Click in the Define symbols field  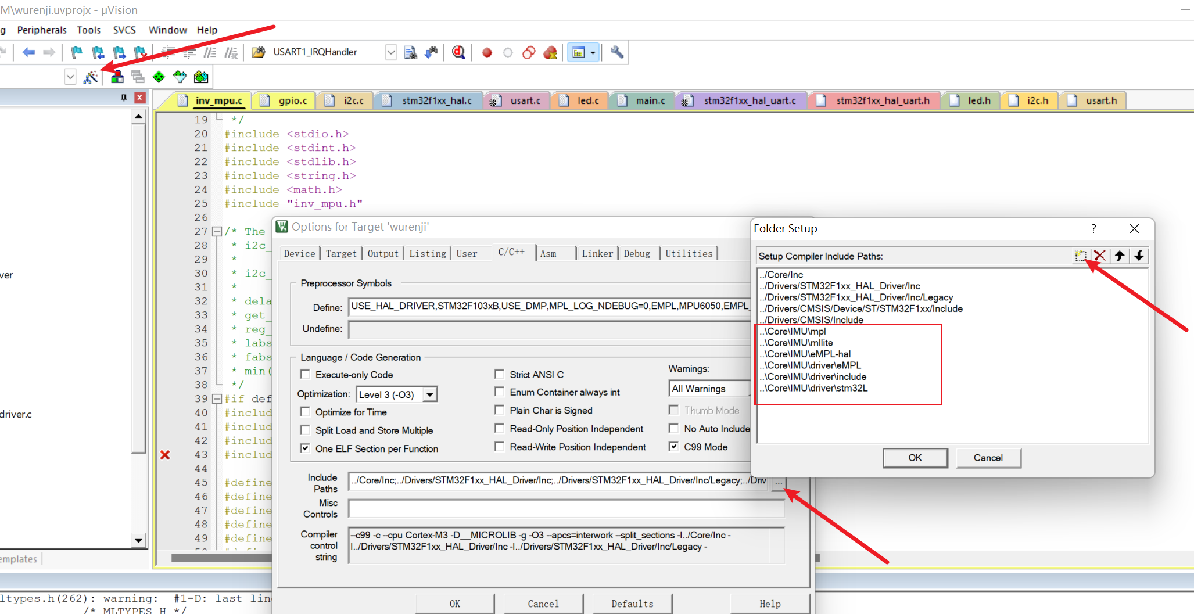549,306
